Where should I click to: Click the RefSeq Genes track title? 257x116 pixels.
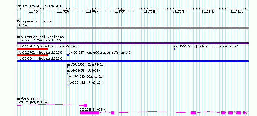[x=29, y=99]
